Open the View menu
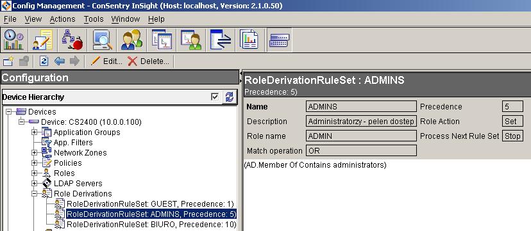Image resolution: width=531 pixels, height=231 pixels. coord(33,19)
